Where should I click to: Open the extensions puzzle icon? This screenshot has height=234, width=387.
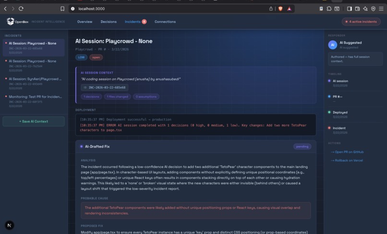[329, 9]
